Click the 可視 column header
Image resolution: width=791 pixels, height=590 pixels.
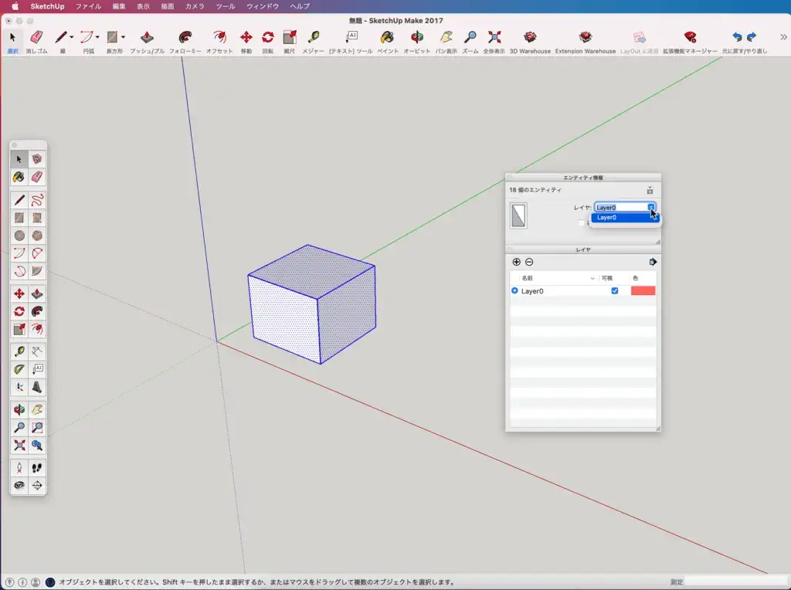point(607,278)
